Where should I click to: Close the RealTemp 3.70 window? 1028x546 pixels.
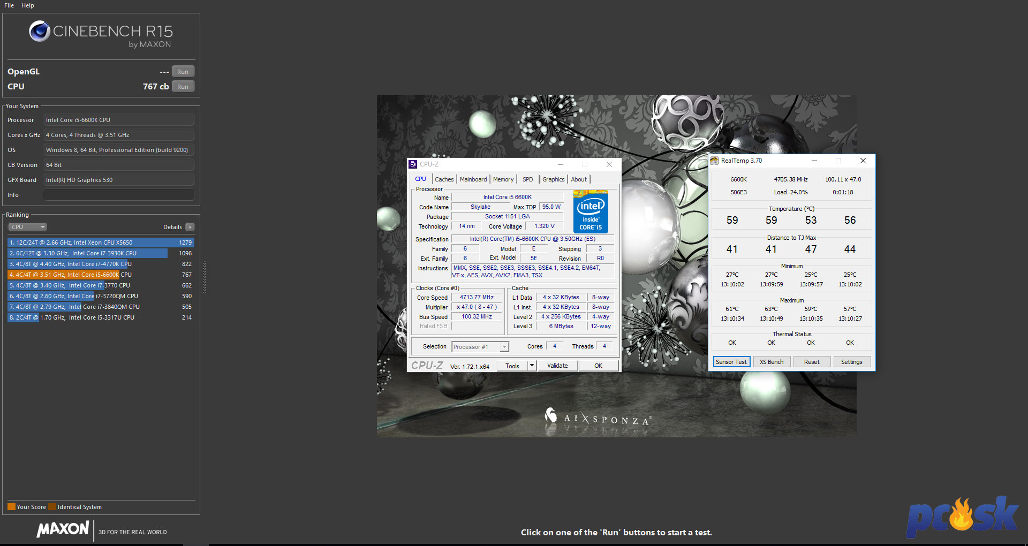tap(863, 161)
